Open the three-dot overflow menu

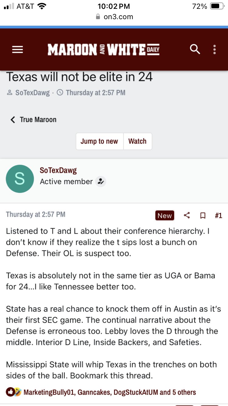tap(215, 50)
